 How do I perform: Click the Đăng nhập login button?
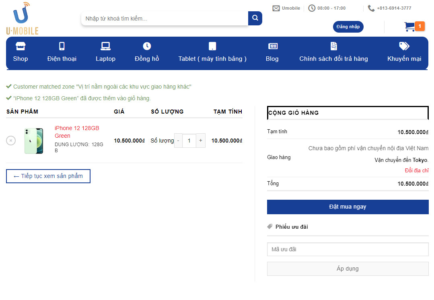coord(348,27)
